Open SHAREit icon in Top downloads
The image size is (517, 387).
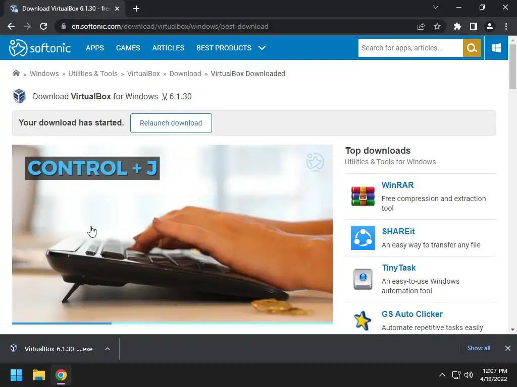point(363,238)
